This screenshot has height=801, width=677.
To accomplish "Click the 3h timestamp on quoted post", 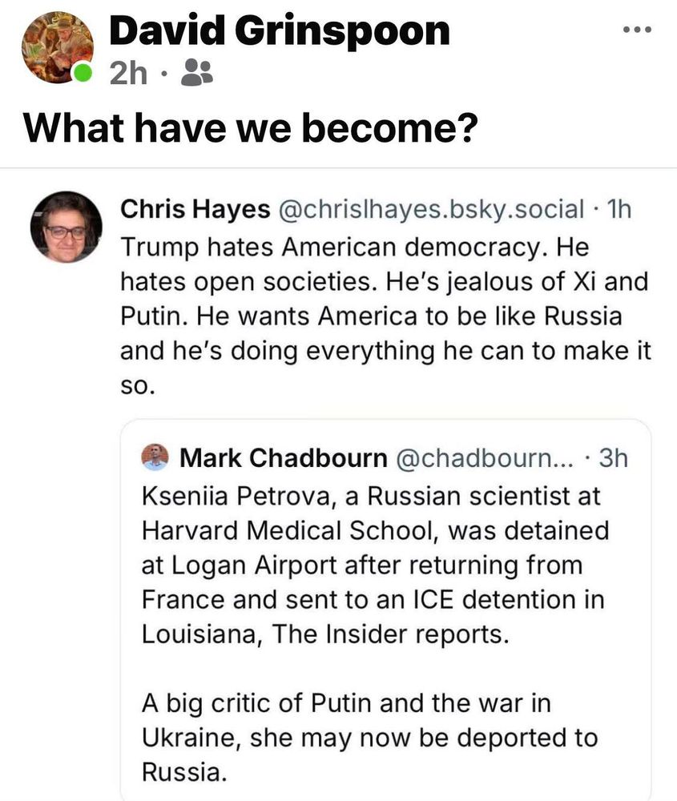I will [x=613, y=458].
